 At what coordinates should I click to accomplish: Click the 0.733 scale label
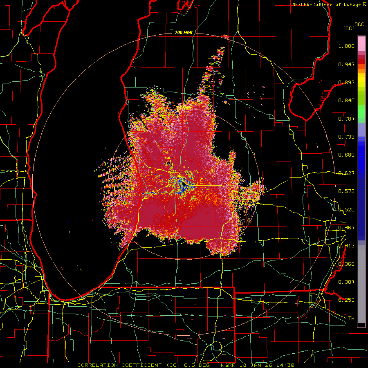click(x=346, y=137)
